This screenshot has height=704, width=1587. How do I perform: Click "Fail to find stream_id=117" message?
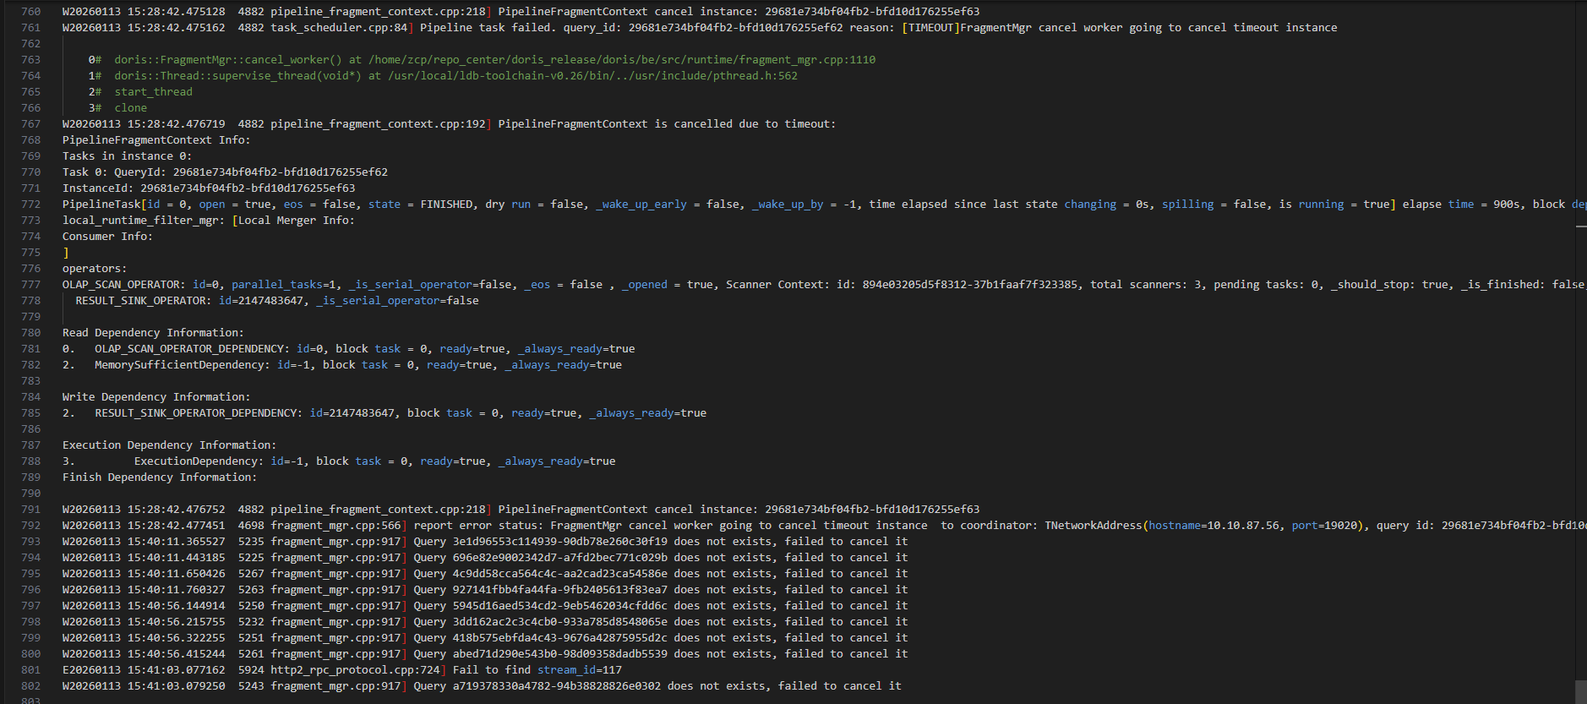[x=537, y=670]
